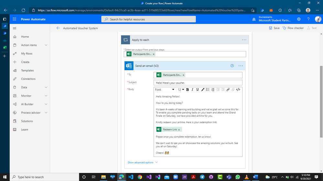The image size is (323, 181).
Task: Click inside the email Body text area
Action: [x=198, y=125]
